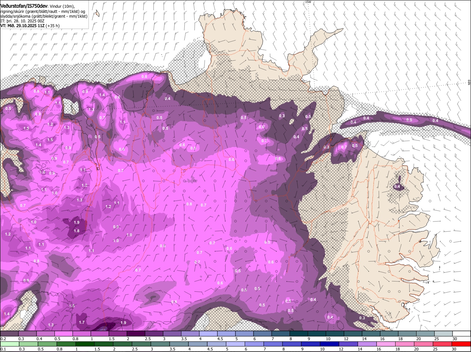Select the deep blue 10–12 swatch, lower legend row
Image resolution: width=471 pixels, height=352 pixels.
(329, 344)
